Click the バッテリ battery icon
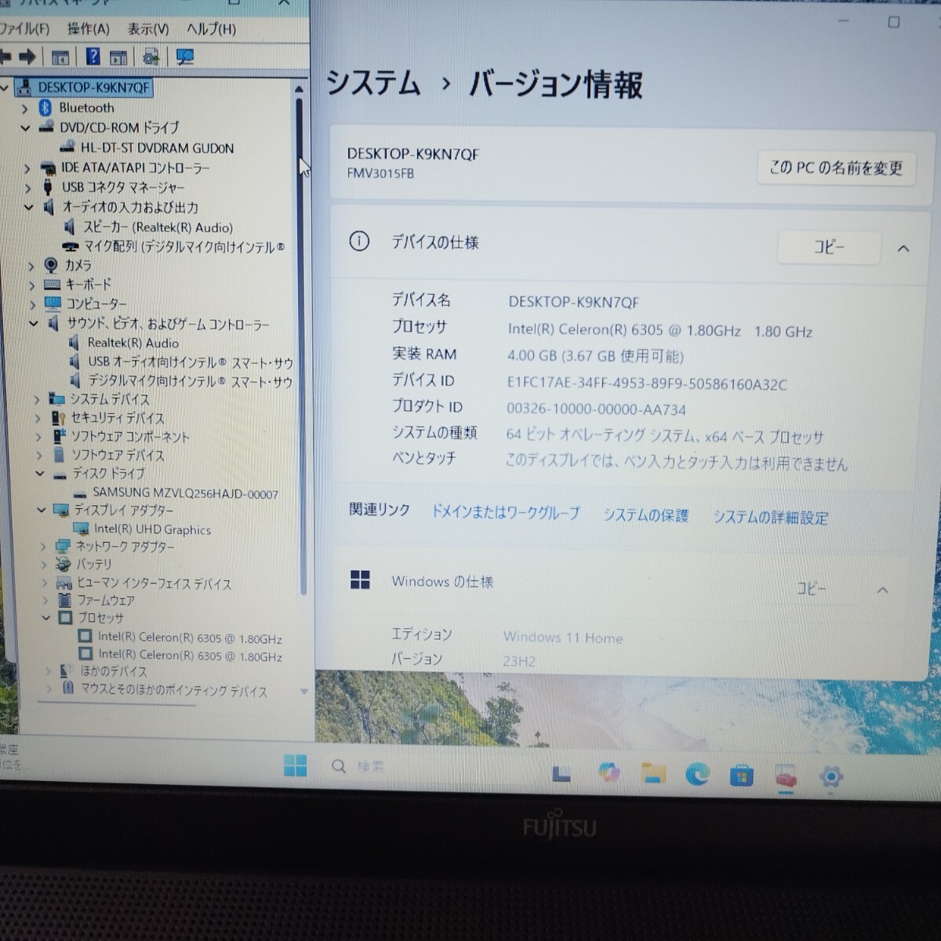 (x=64, y=564)
